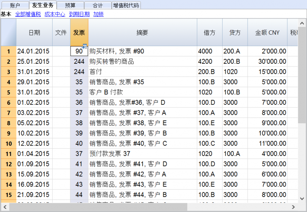Click date cell 03.02.2015
The width and height of the screenshot is (307, 212).
click(34, 113)
